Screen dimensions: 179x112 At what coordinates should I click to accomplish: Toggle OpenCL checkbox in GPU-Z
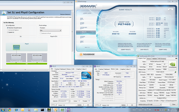(148, 101)
